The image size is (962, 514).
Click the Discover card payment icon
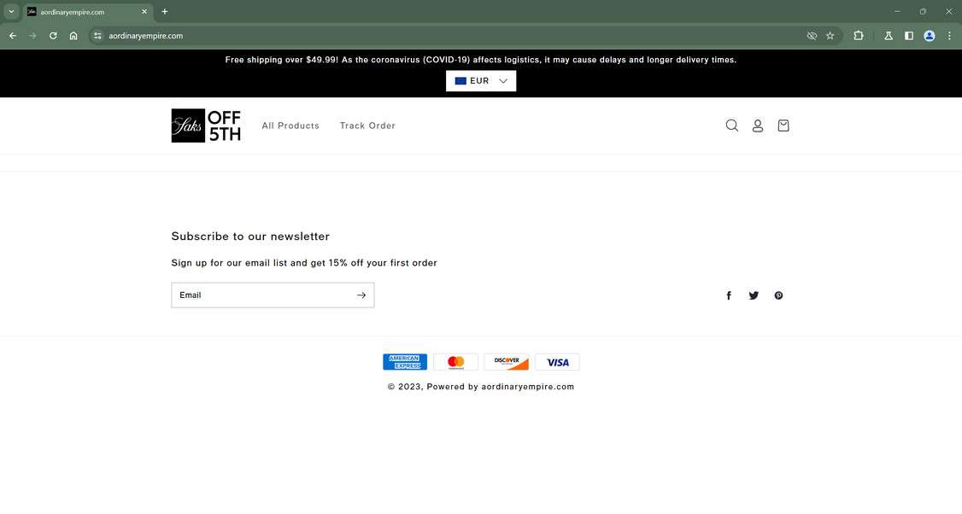coord(507,361)
